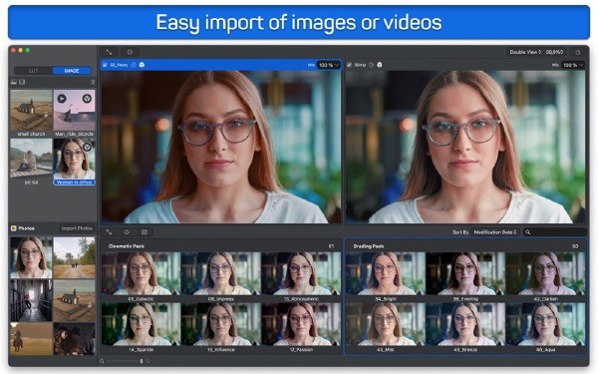The image size is (598, 374).
Task: Select the cowboy hat photo in Photos library
Action: tap(74, 339)
